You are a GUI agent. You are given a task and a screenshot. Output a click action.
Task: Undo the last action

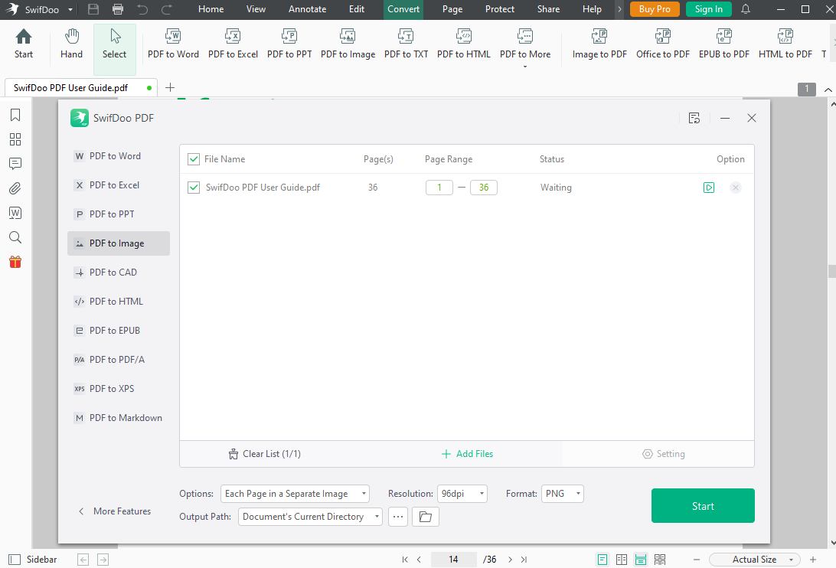point(142,9)
